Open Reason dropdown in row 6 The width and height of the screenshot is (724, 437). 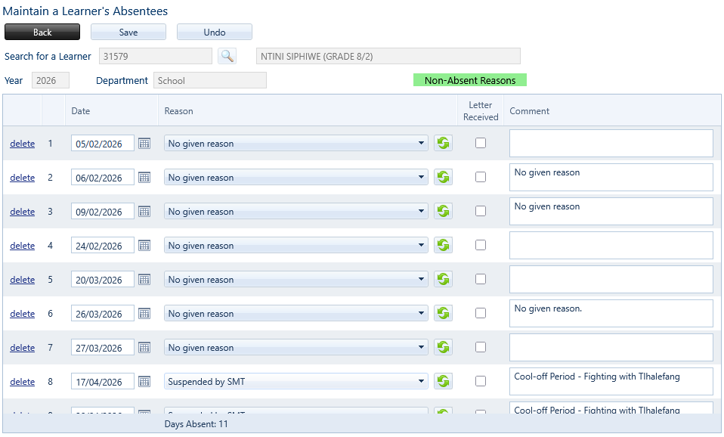pyautogui.click(x=296, y=314)
